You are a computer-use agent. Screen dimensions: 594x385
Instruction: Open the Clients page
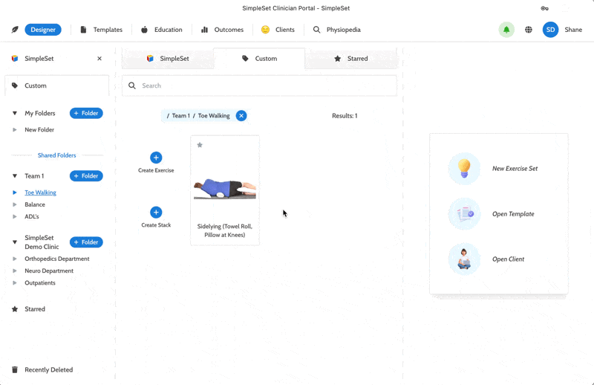pos(278,30)
